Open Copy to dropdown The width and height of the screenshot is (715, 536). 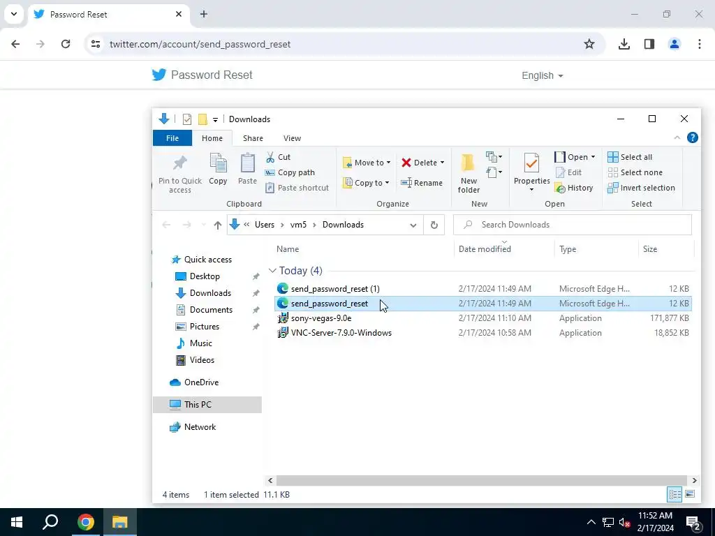[366, 183]
